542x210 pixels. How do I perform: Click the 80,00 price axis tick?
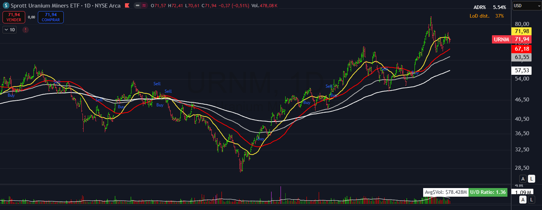pos(522,23)
